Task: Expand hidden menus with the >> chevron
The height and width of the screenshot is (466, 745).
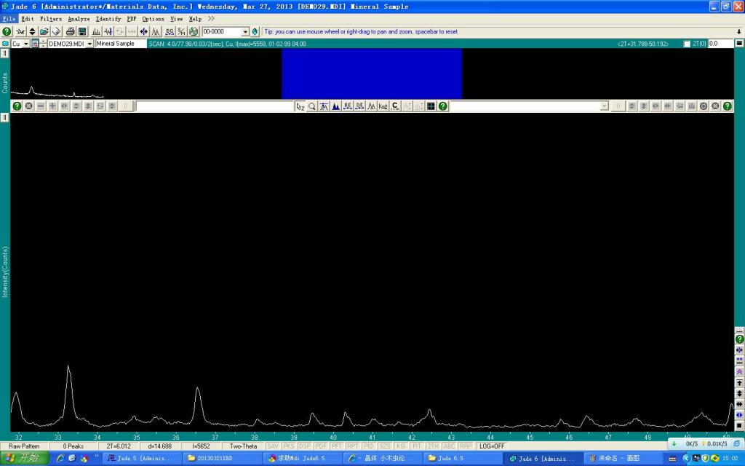Action: coord(211,18)
